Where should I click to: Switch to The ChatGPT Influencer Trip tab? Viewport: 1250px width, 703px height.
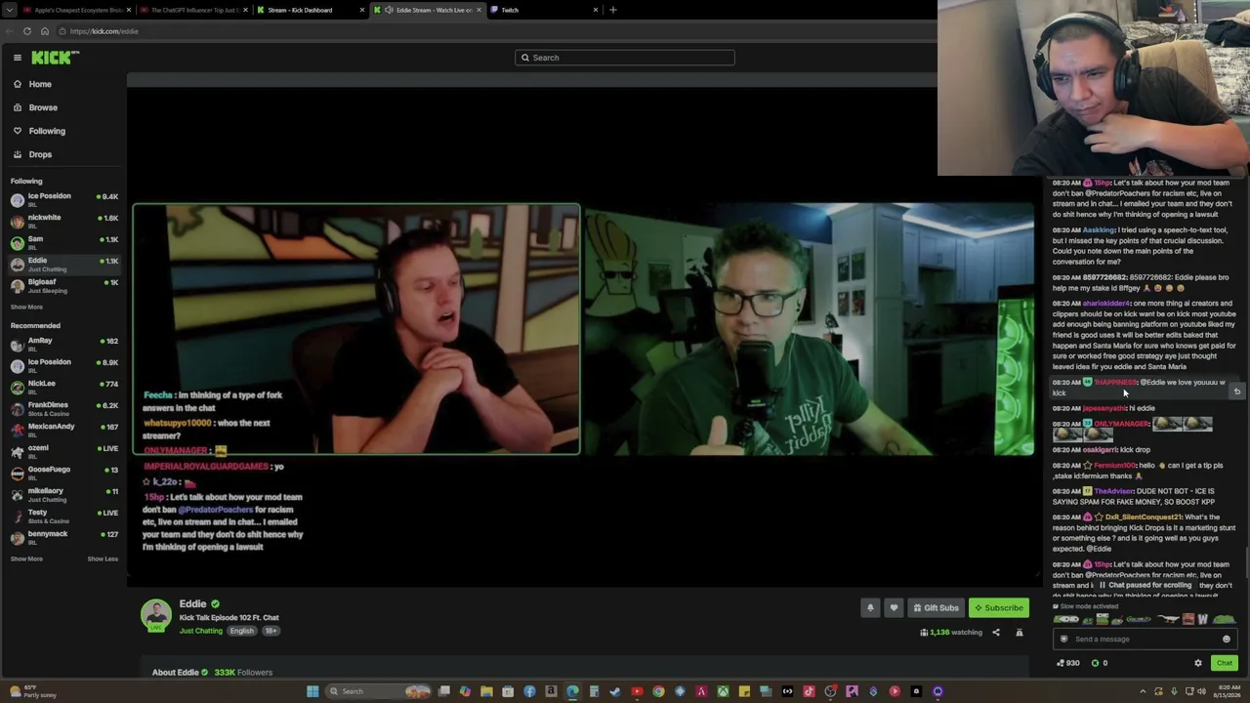(192, 10)
